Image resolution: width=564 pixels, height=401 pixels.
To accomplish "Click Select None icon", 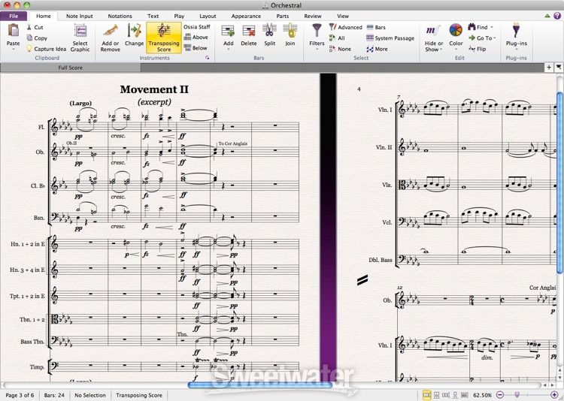I will 332,49.
